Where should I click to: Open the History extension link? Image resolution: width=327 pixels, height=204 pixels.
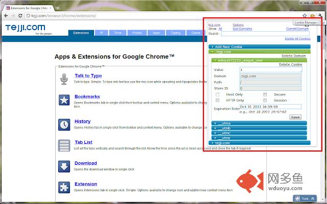(x=83, y=121)
